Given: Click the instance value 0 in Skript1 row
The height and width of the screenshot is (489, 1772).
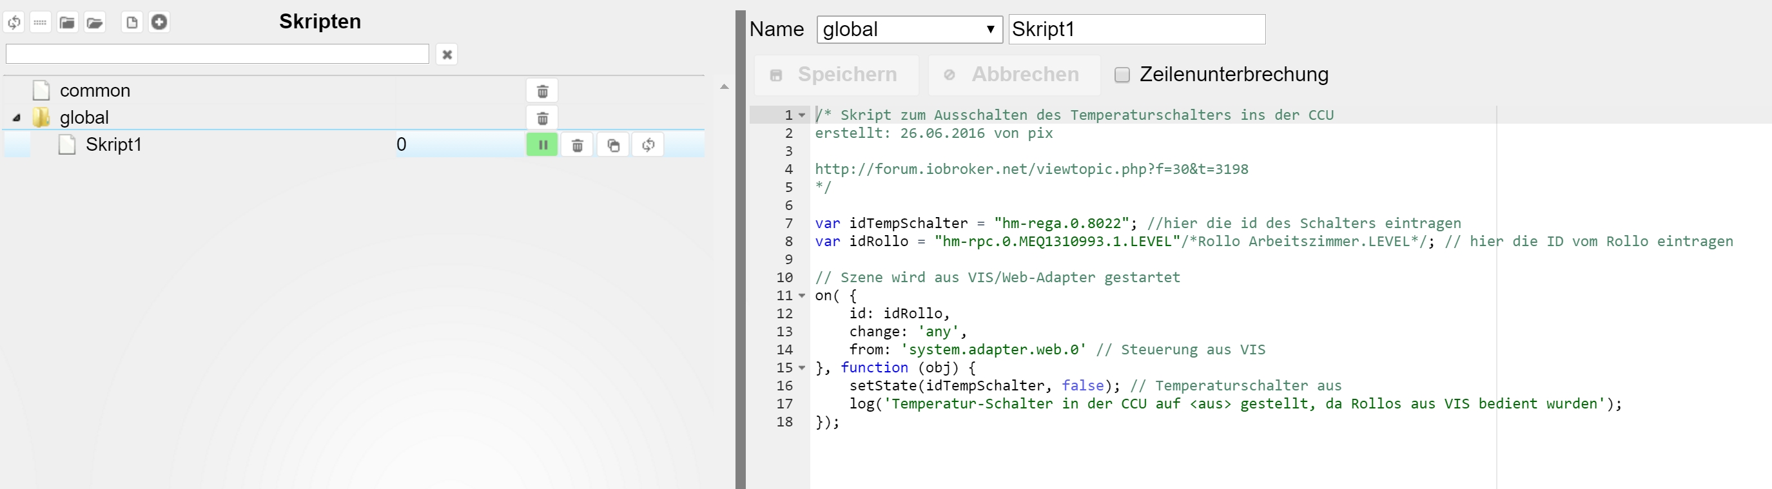Looking at the screenshot, I should pos(401,144).
